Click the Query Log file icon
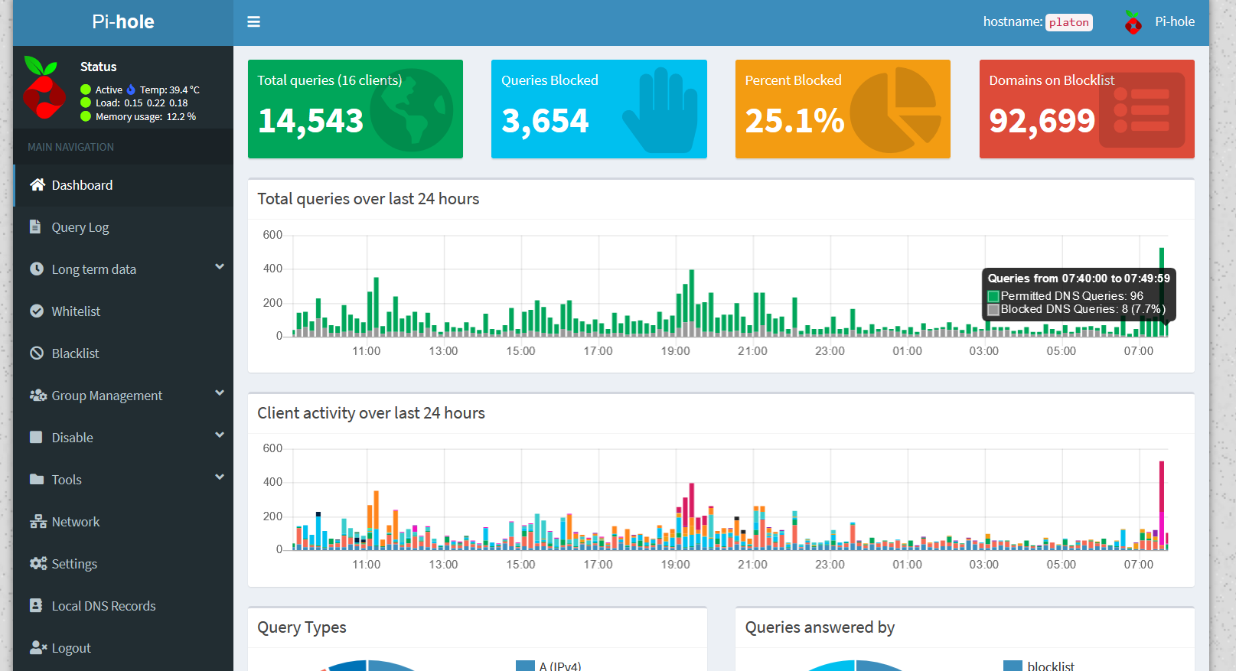This screenshot has width=1236, height=671. (35, 226)
